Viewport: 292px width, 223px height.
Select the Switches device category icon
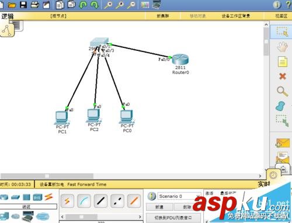pyautogui.click(x=15, y=197)
